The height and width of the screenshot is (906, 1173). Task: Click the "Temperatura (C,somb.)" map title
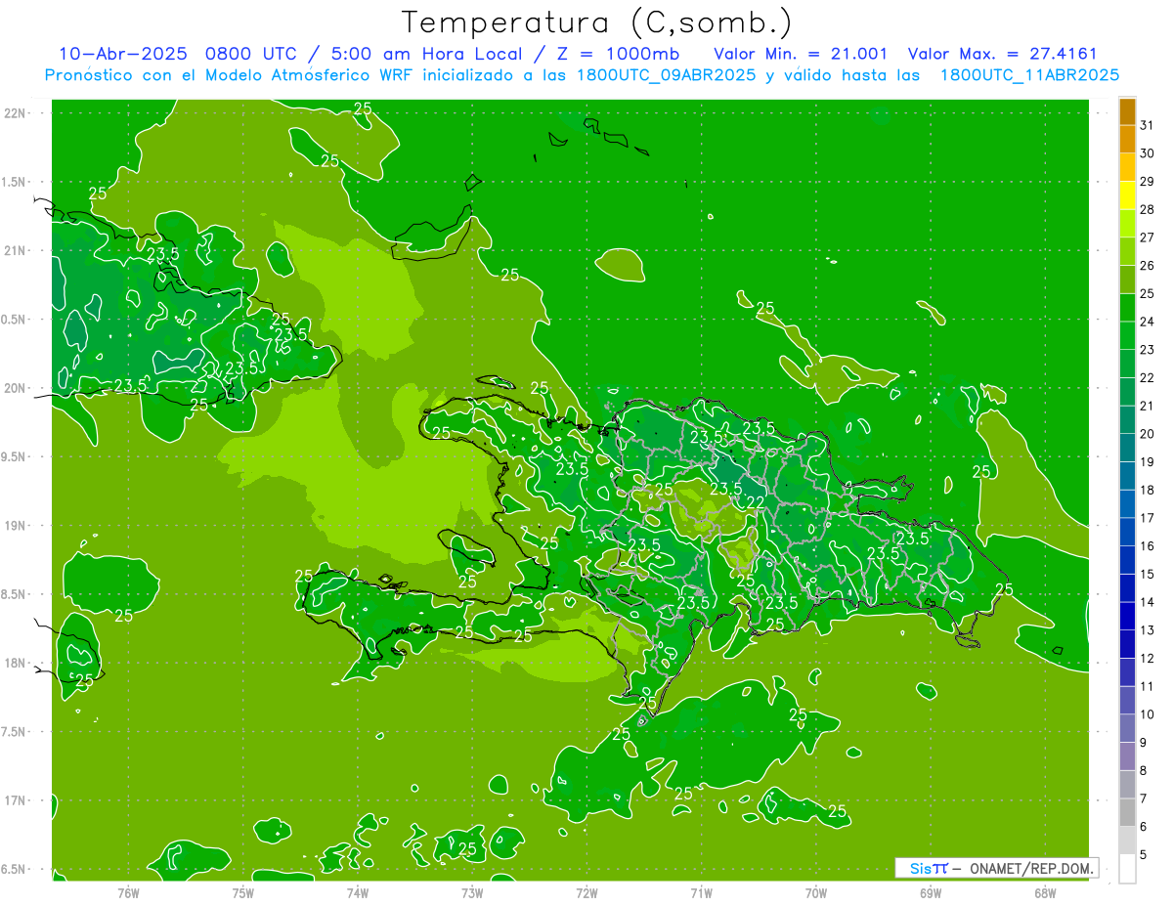point(597,22)
